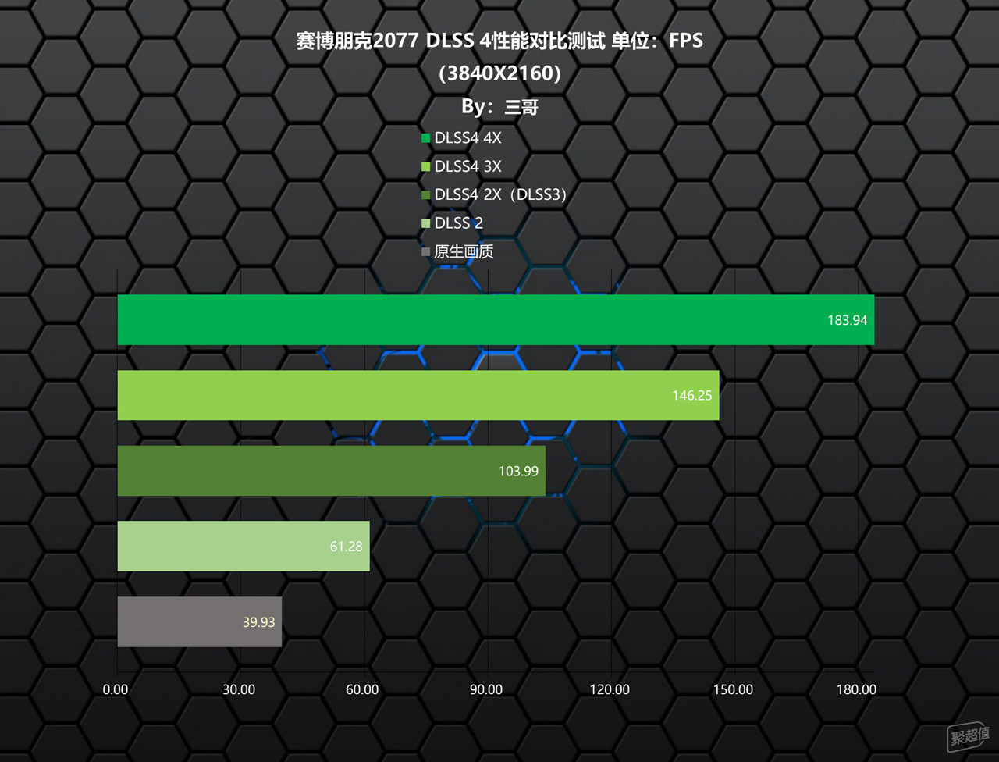This screenshot has height=762, width=999.
Task: Click the DLSS 2 legend color square
Action: pyautogui.click(x=425, y=223)
